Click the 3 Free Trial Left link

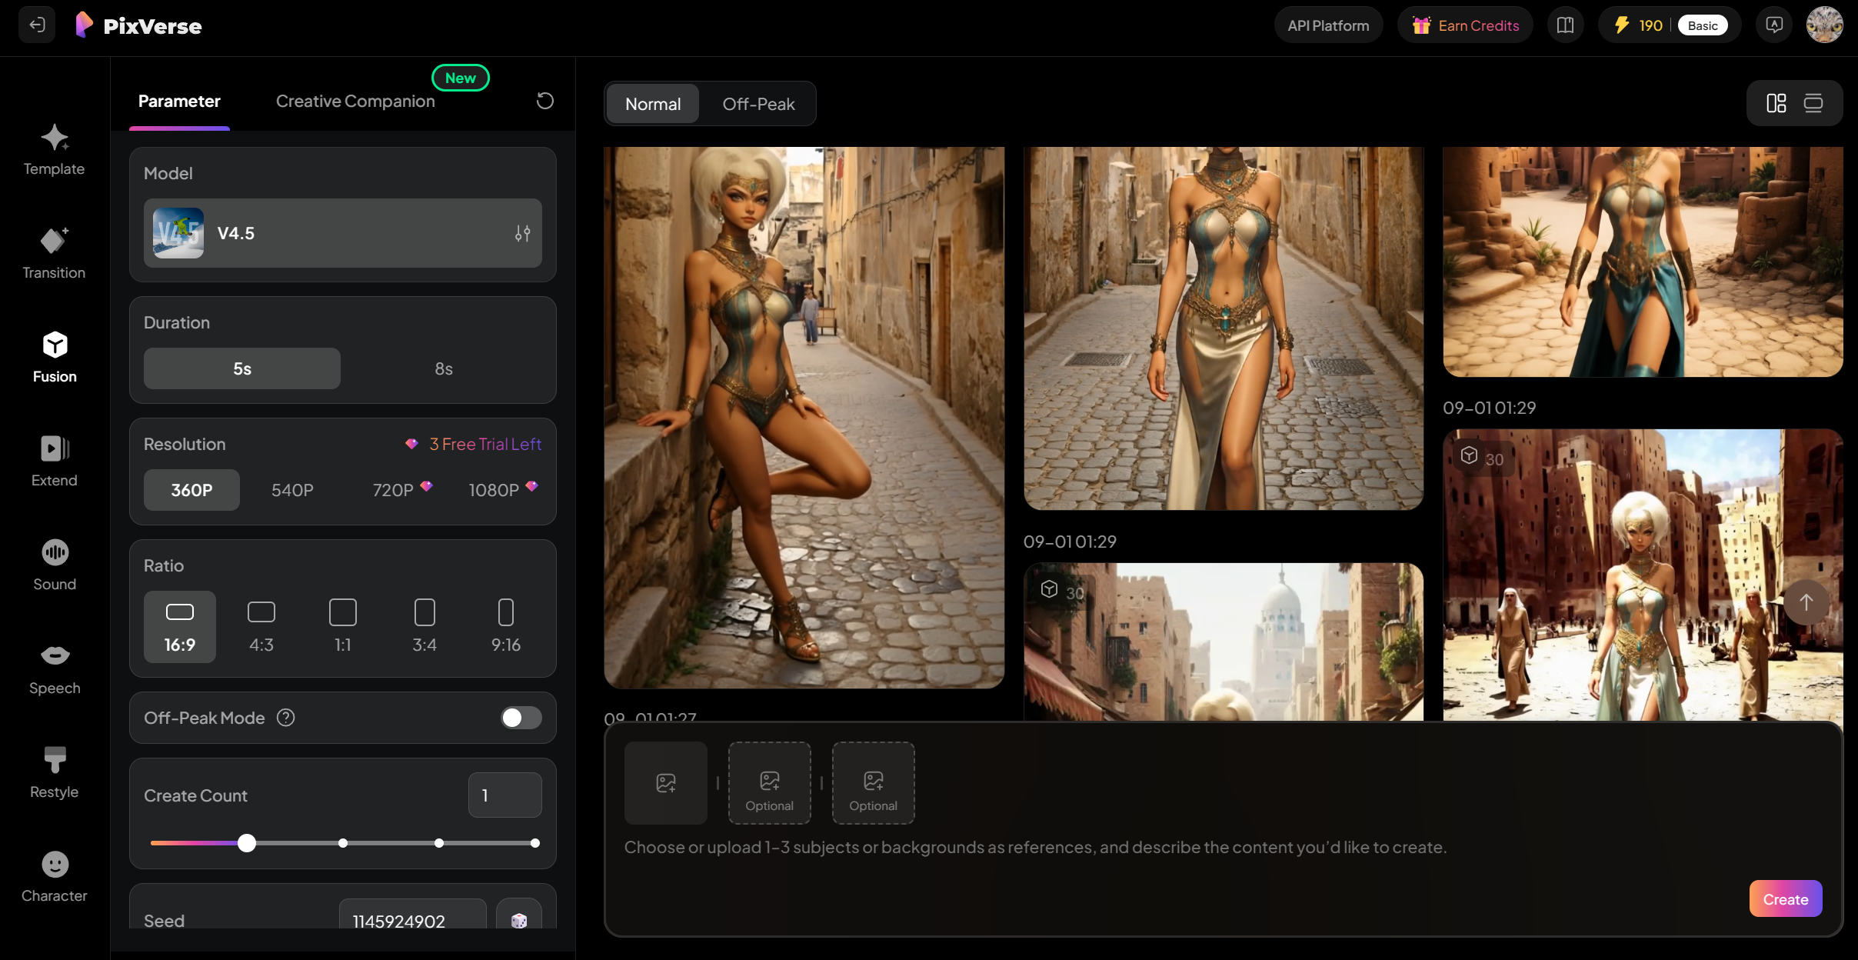pyautogui.click(x=474, y=444)
